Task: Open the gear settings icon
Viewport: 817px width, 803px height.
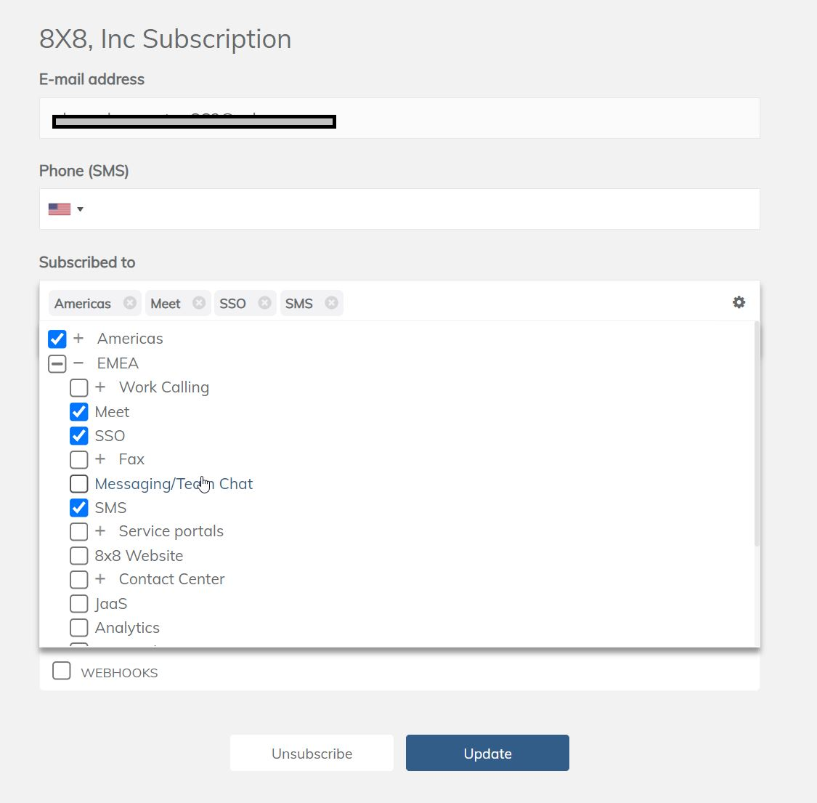Action: click(739, 302)
